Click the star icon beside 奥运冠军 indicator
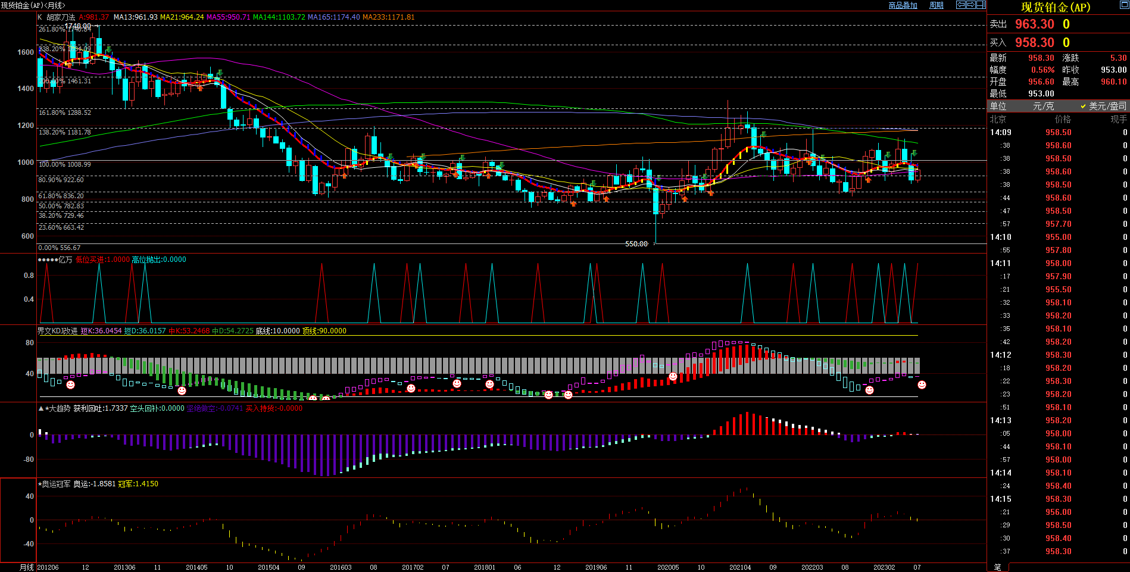This screenshot has height=572, width=1130. pyautogui.click(x=39, y=484)
